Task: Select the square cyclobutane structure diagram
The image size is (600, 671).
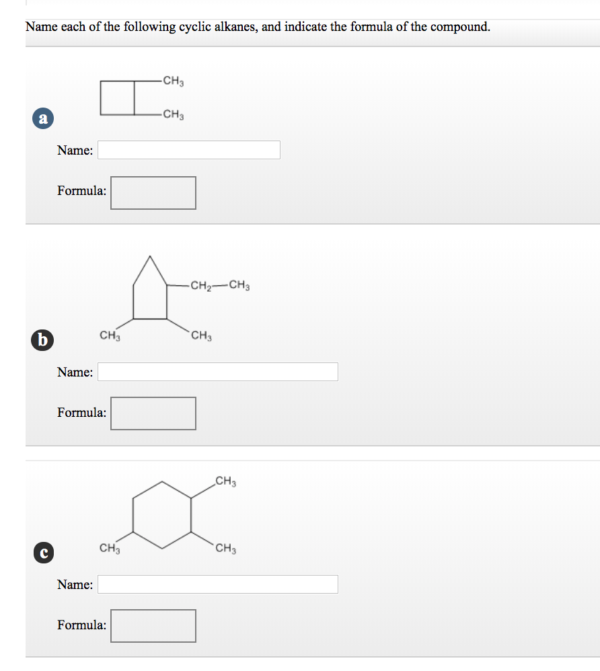Action: click(x=116, y=98)
